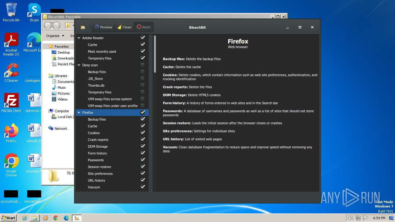This screenshot has height=222, width=395.
Task: Launch Edge from taskbar
Action: coord(66,218)
